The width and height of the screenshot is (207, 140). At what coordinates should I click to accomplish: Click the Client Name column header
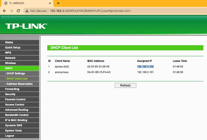(62, 61)
